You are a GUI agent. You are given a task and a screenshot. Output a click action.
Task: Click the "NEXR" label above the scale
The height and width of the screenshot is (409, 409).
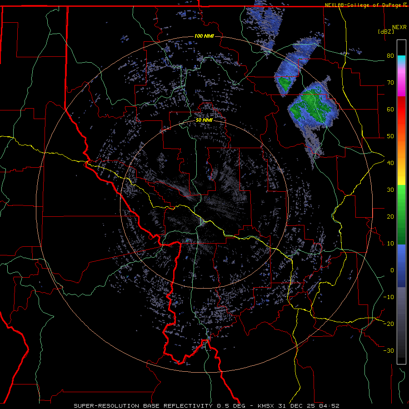[399, 27]
